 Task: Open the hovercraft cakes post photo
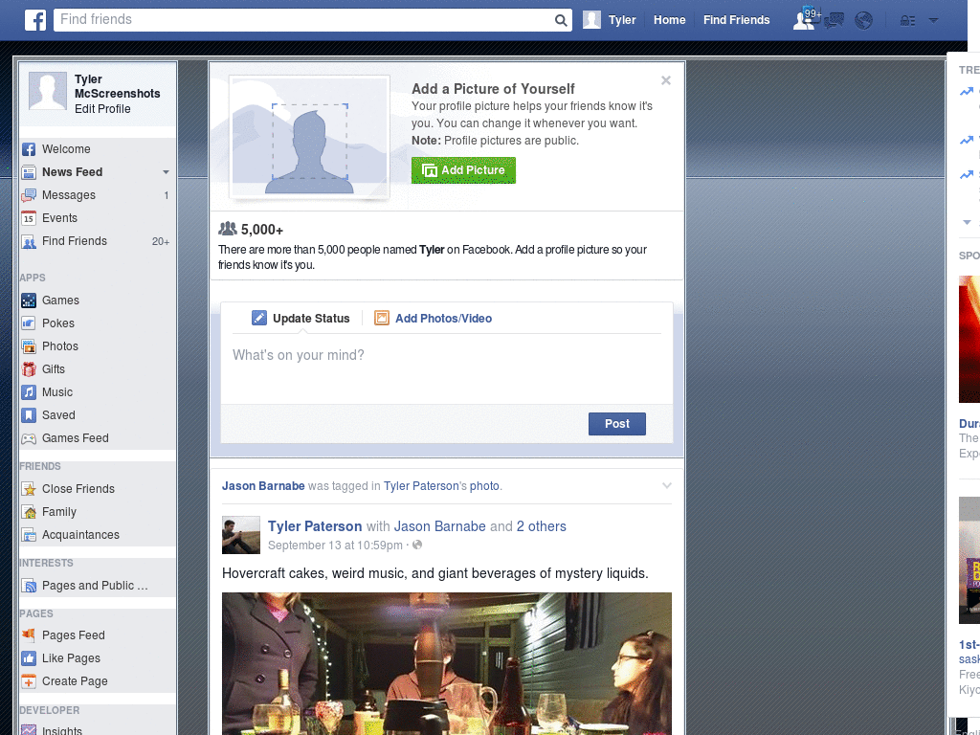coord(447,664)
